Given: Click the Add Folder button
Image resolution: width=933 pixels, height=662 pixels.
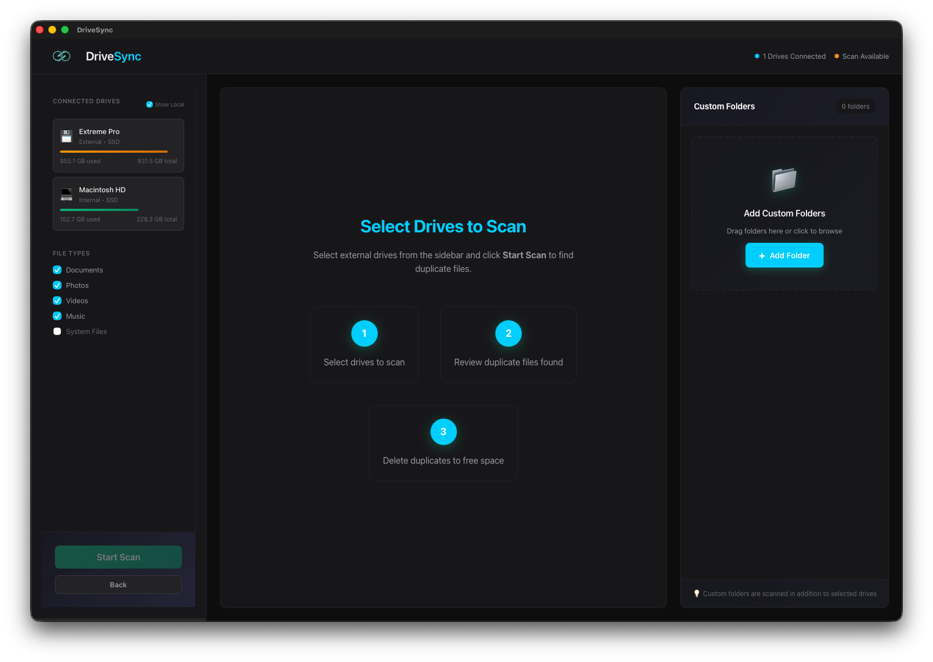Looking at the screenshot, I should coord(784,255).
